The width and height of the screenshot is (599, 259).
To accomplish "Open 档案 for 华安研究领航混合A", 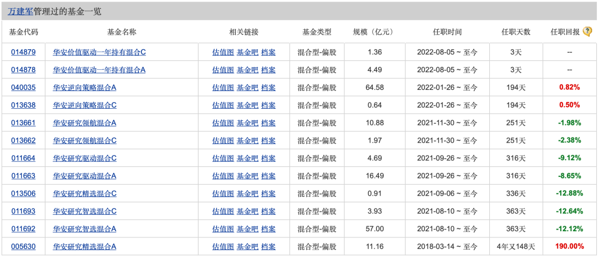I will (268, 123).
